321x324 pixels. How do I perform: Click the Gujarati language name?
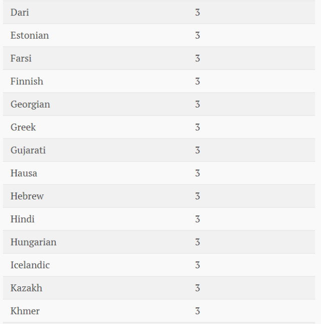[28, 150]
